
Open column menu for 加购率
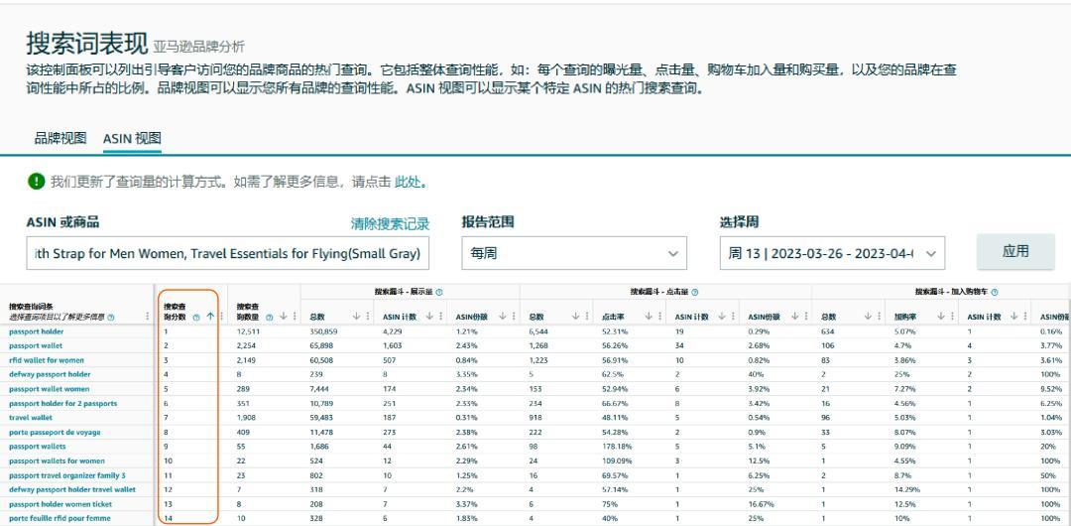[x=952, y=316]
